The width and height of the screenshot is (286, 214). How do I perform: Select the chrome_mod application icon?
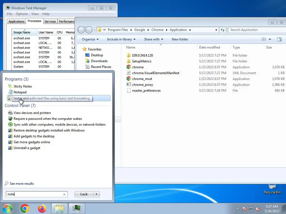[128, 79]
